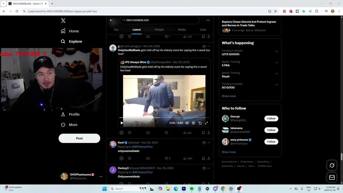Like the post with 1 like
The image size is (343, 193).
[x=167, y=36]
